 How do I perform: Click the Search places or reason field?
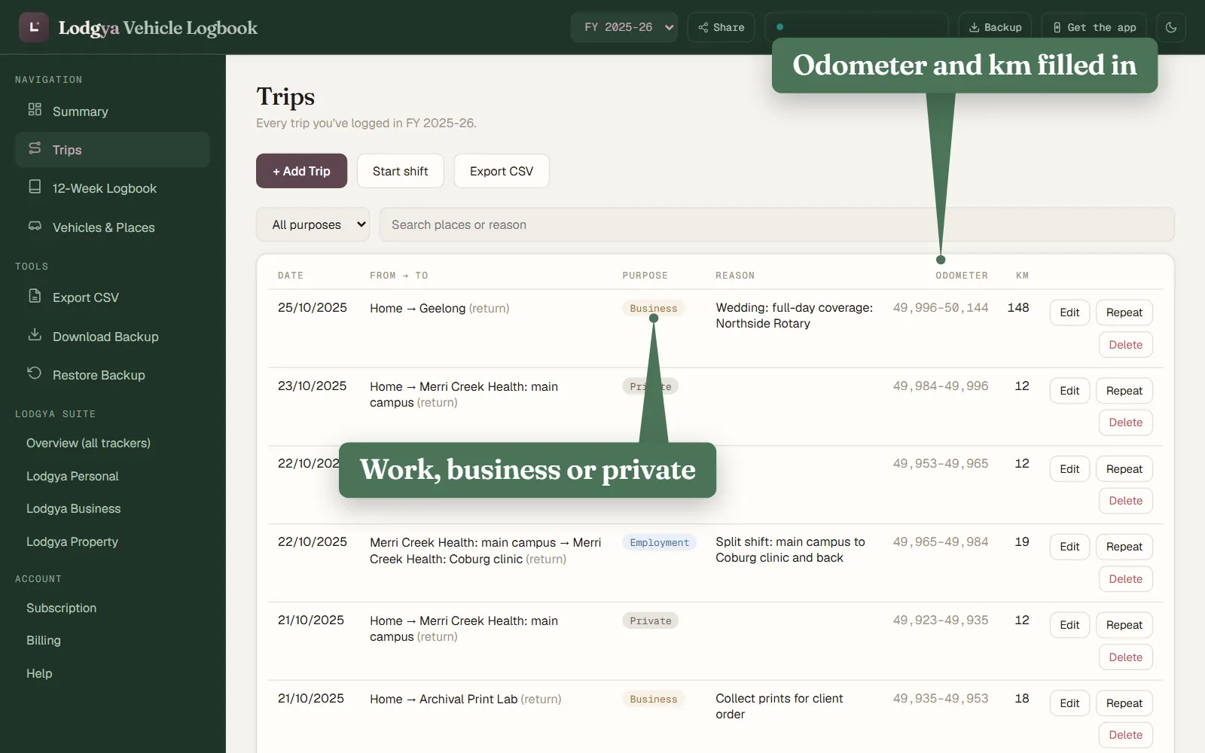click(x=776, y=224)
